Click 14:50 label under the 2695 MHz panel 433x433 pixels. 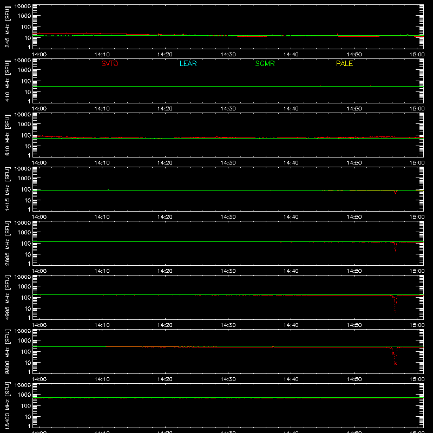click(x=354, y=271)
